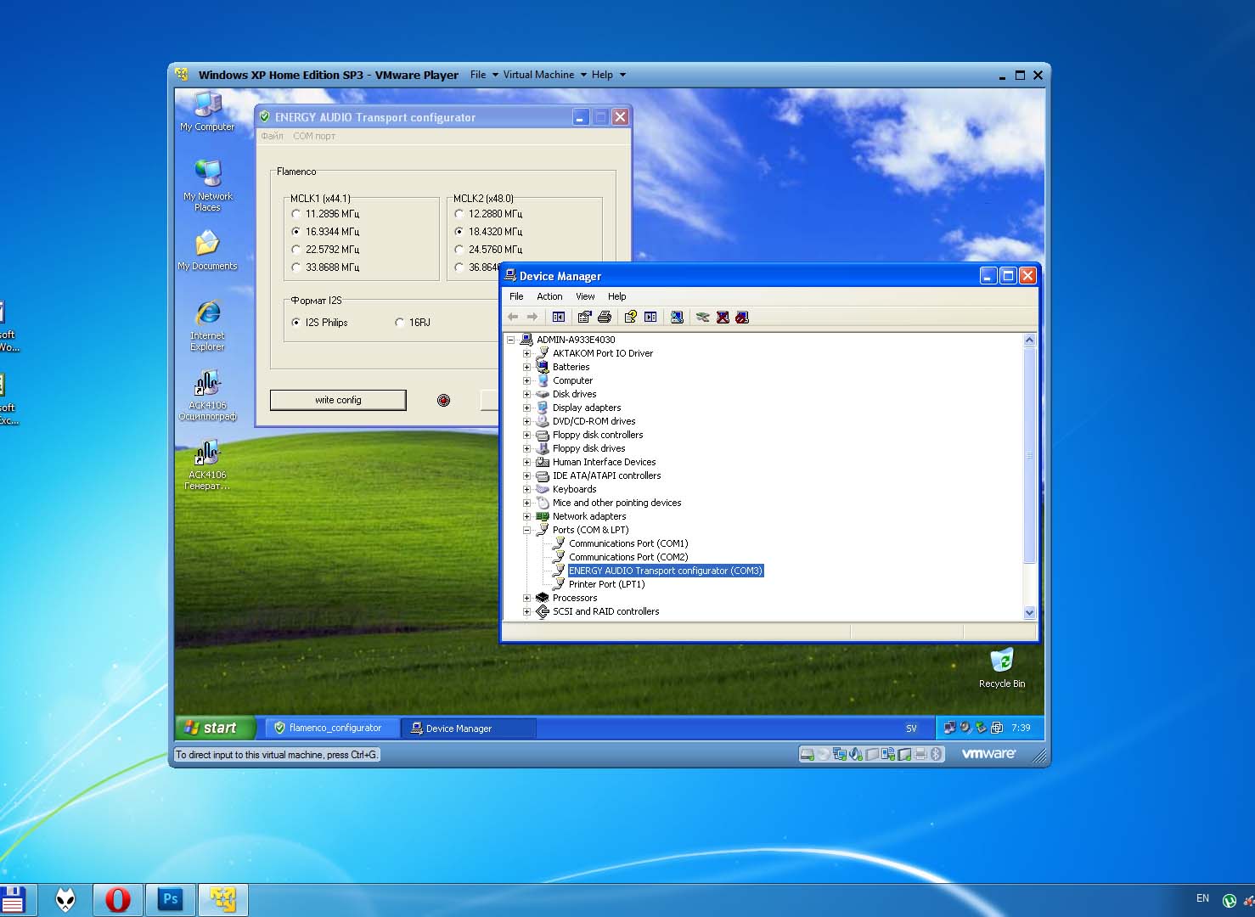1255x917 pixels.
Task: Select MCLK1 11.2896 МГц radio button
Action: (295, 214)
